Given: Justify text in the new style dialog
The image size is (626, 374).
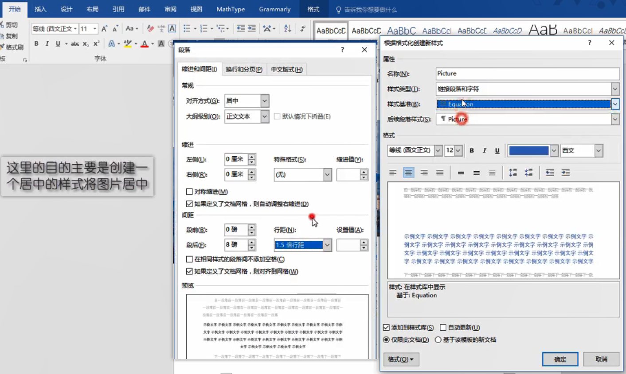Looking at the screenshot, I should point(440,173).
